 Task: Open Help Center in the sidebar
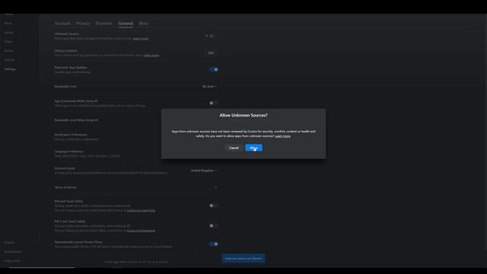(x=12, y=260)
